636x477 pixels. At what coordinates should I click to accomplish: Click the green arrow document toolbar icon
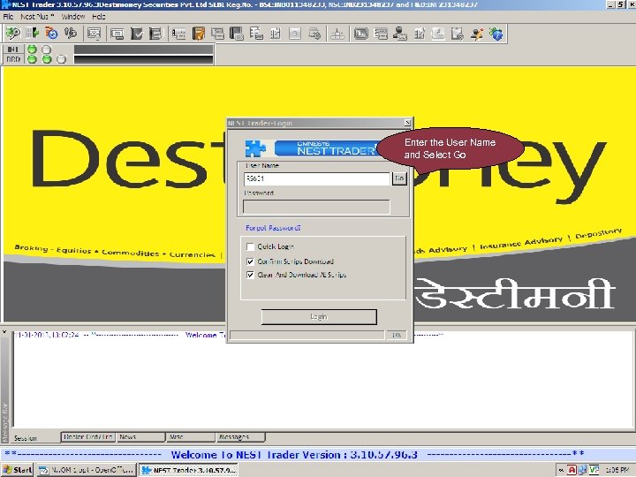tap(32, 34)
